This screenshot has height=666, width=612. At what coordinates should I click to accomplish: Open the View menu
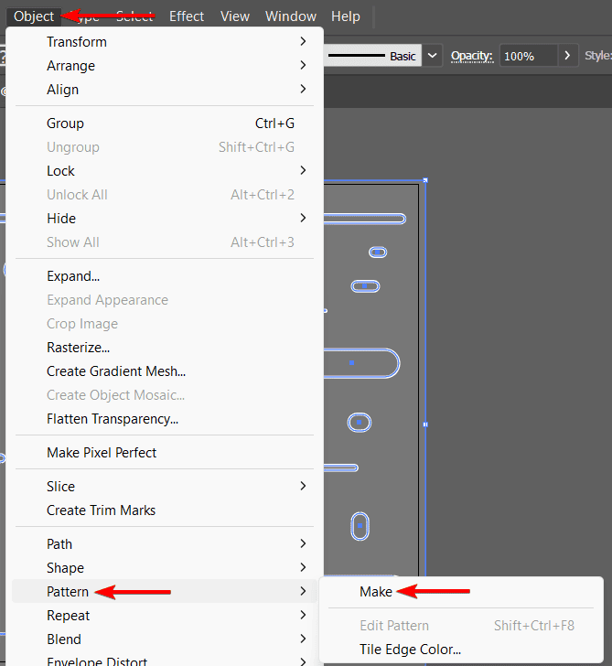(235, 16)
